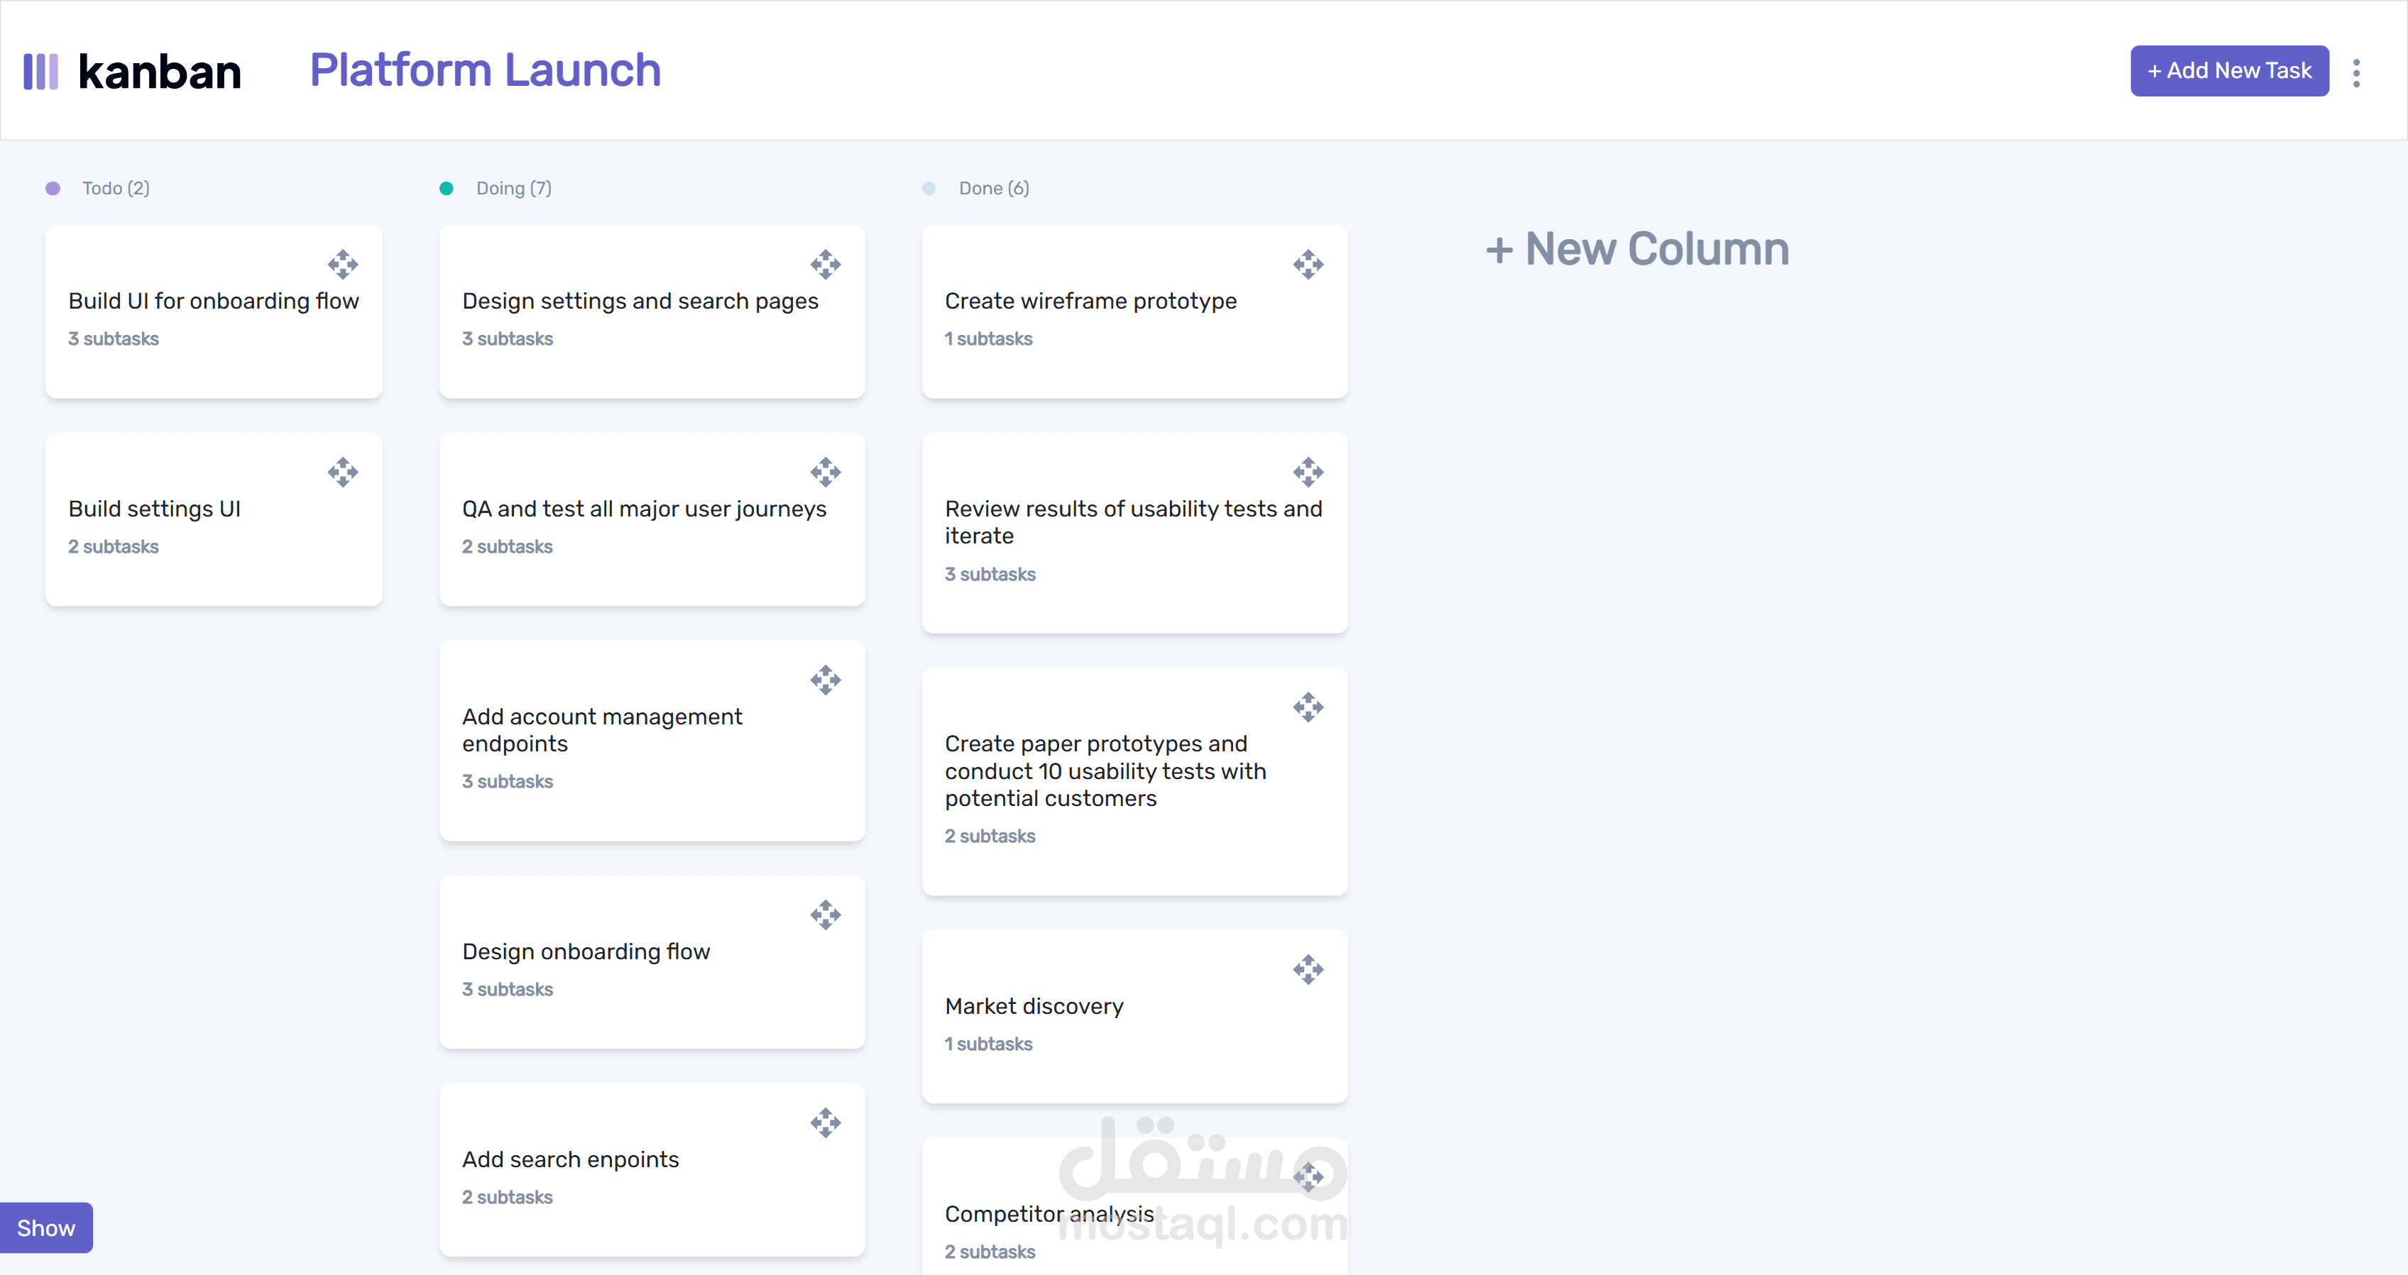Click the Doing (7) column header
2408x1275 pixels.
[513, 189]
